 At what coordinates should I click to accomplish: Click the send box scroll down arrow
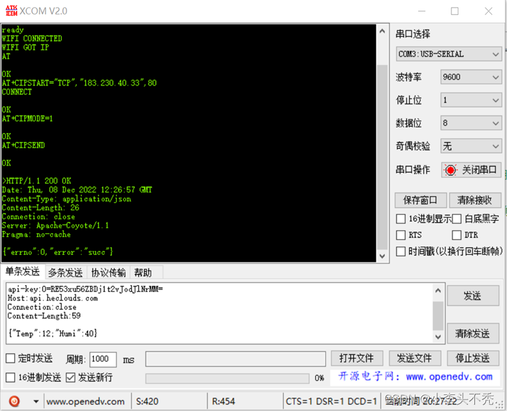[438, 337]
